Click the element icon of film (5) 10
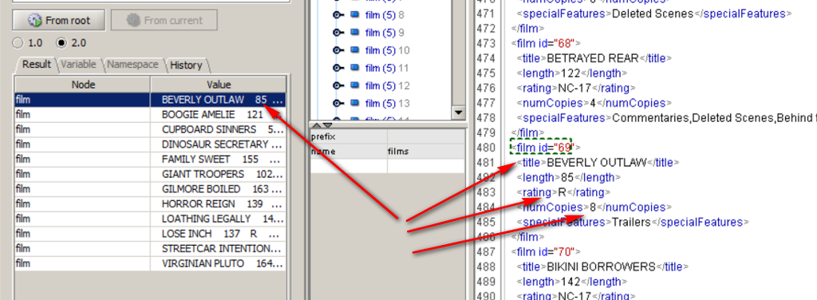Screen dimensions: 817x300 click(355, 50)
